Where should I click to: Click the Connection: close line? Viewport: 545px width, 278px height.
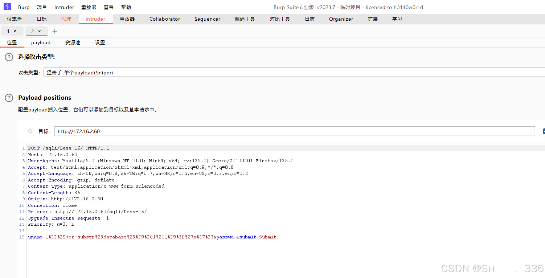coord(52,205)
